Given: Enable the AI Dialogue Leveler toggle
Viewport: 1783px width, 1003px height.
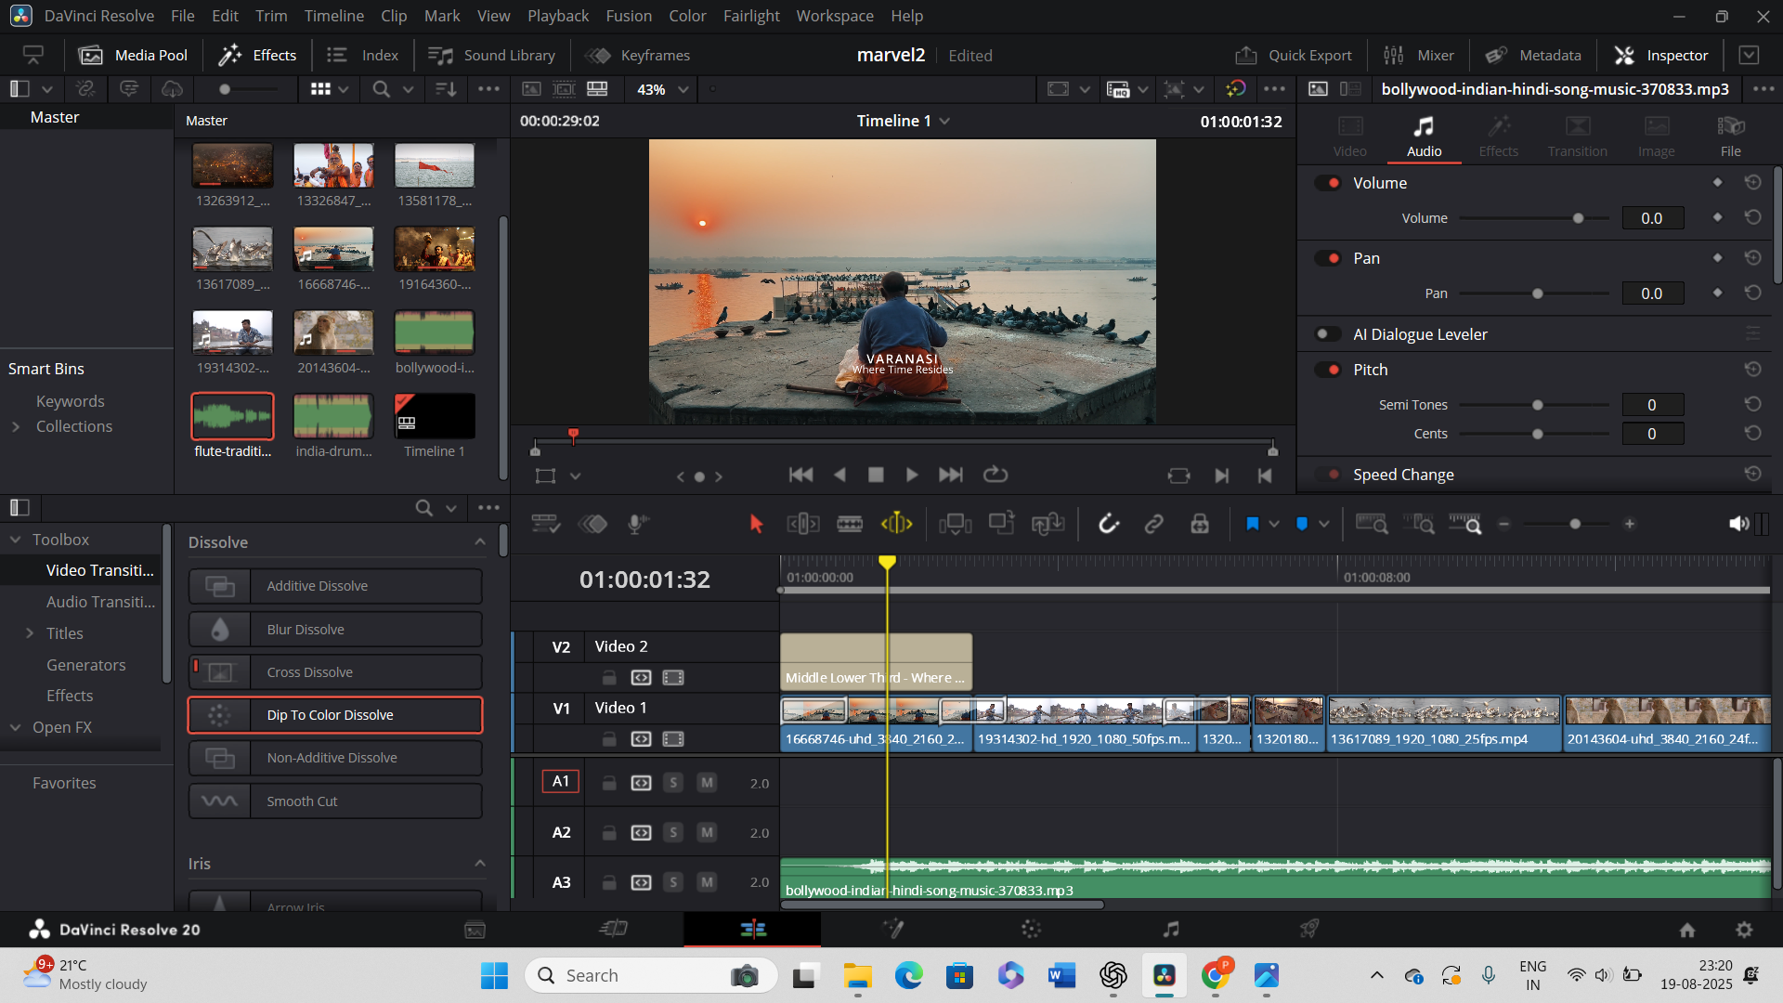Looking at the screenshot, I should point(1328,334).
